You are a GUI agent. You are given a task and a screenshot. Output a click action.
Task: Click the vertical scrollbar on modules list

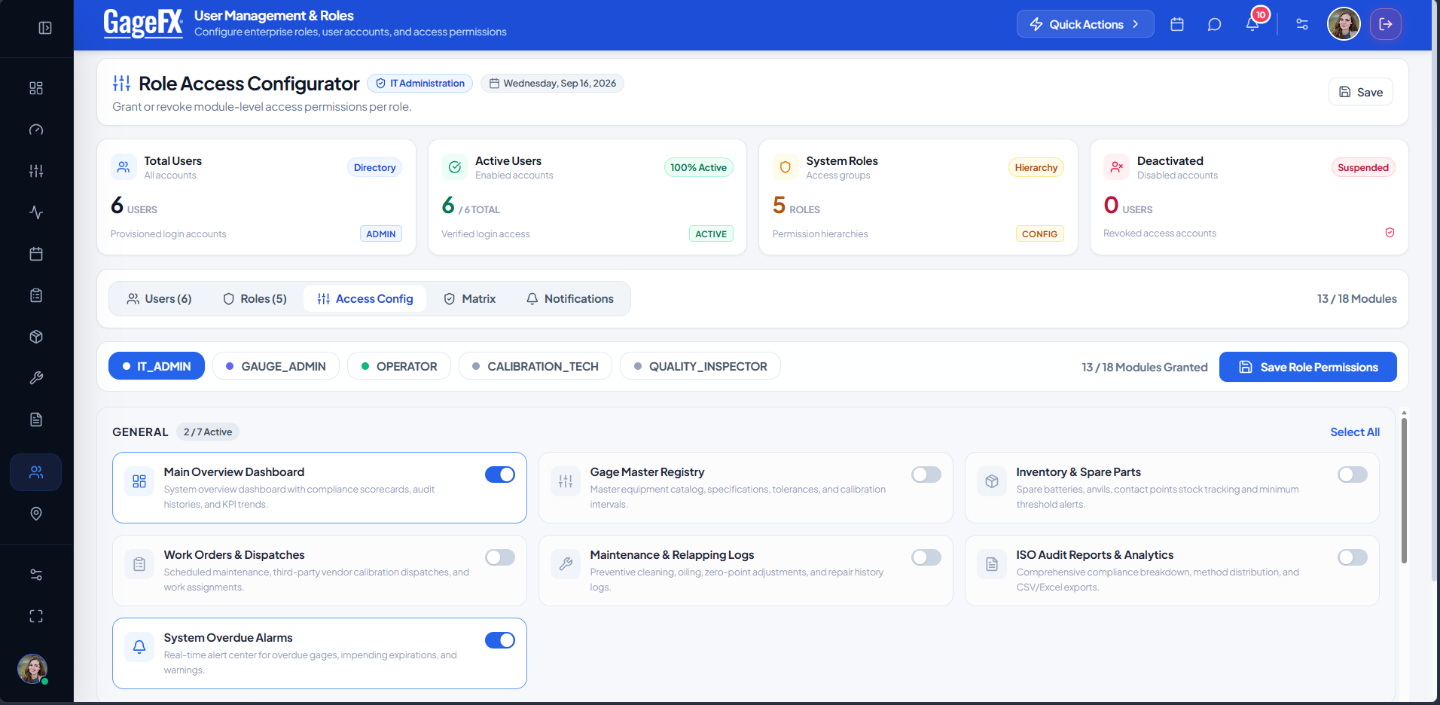click(1404, 490)
